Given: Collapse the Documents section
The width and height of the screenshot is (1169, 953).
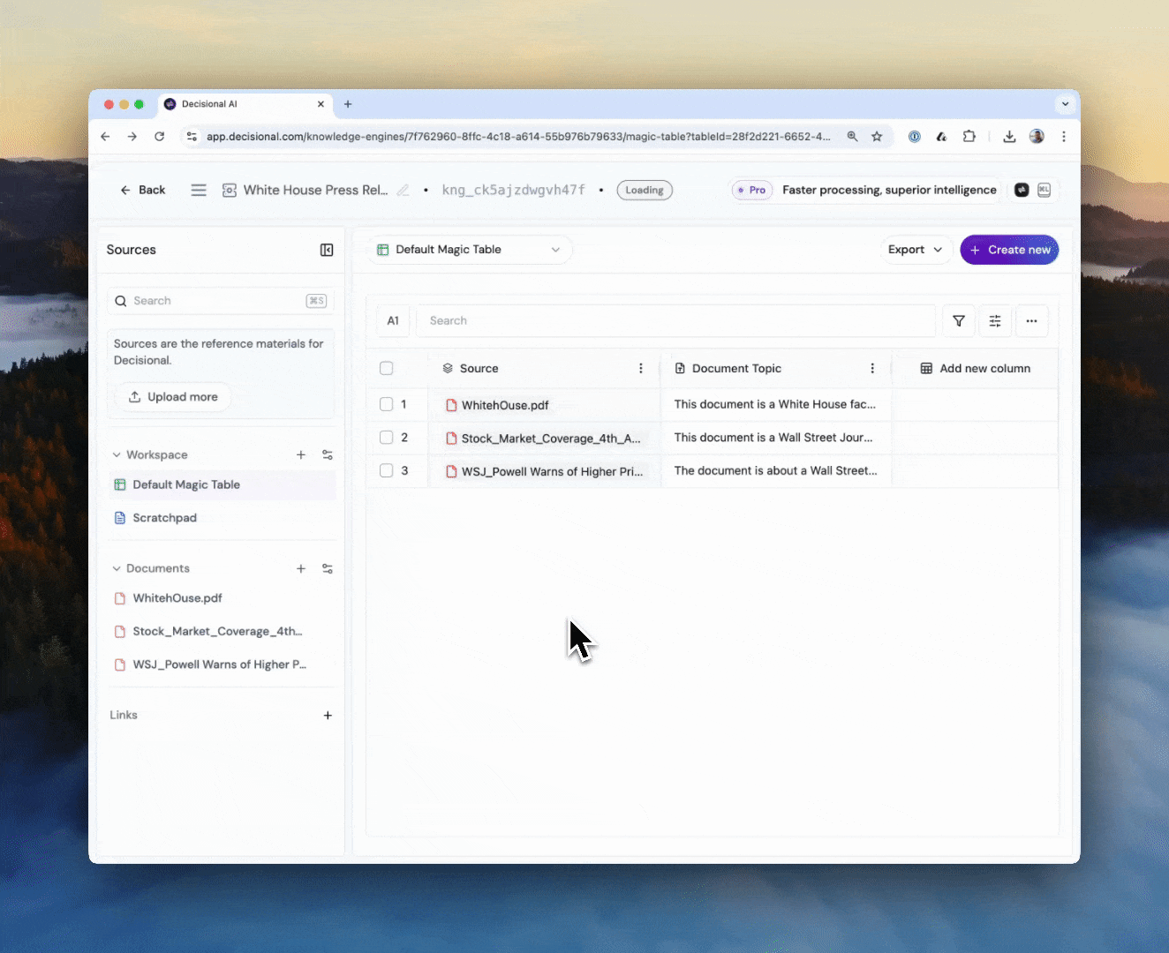Looking at the screenshot, I should pos(117,568).
